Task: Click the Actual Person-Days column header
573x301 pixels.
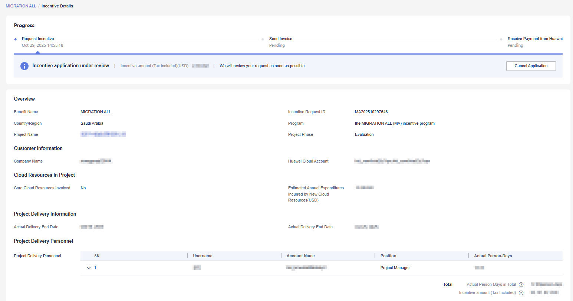Action: coord(493,256)
